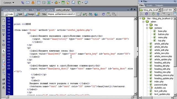
Task: Toggle line numbers in coding toolbar
Action: pos(4,51)
